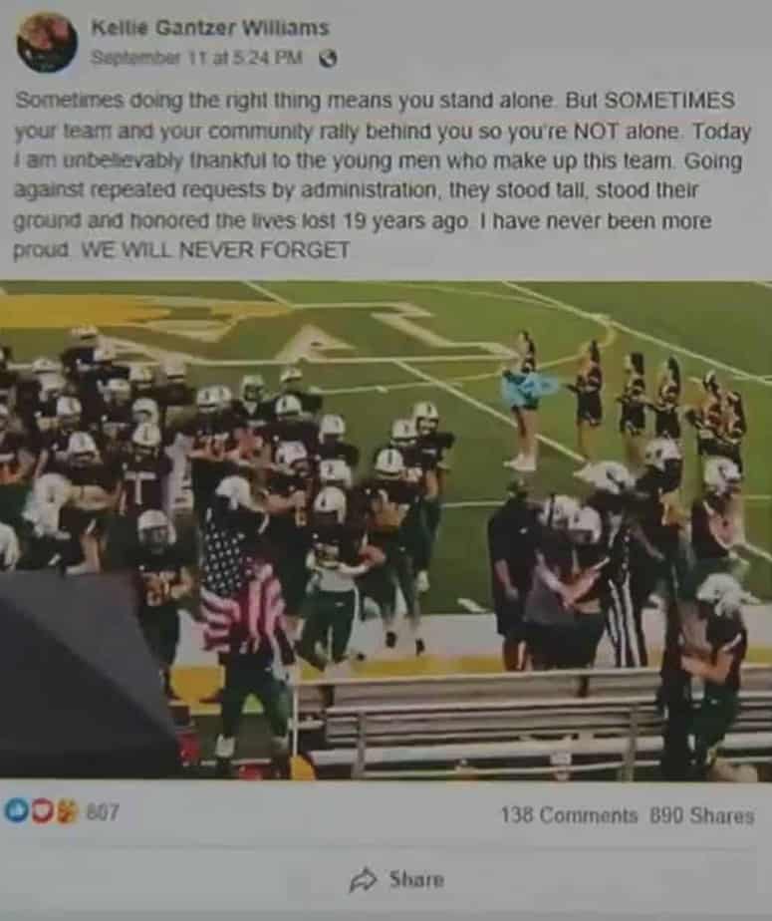The height and width of the screenshot is (921, 772).
Task: Click the third orange reaction emoji
Action: [67, 811]
